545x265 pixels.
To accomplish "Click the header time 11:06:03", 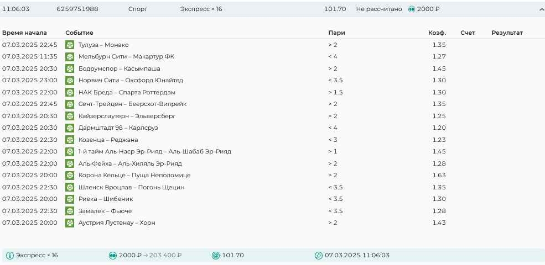I will click(x=15, y=9).
